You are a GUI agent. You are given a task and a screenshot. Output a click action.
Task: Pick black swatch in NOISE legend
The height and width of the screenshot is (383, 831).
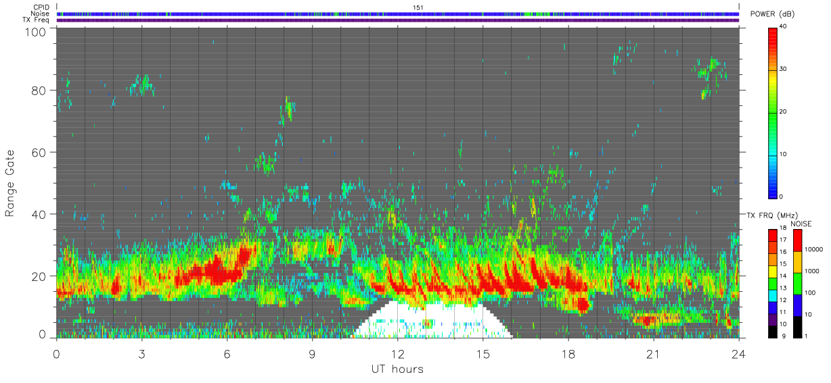click(797, 326)
